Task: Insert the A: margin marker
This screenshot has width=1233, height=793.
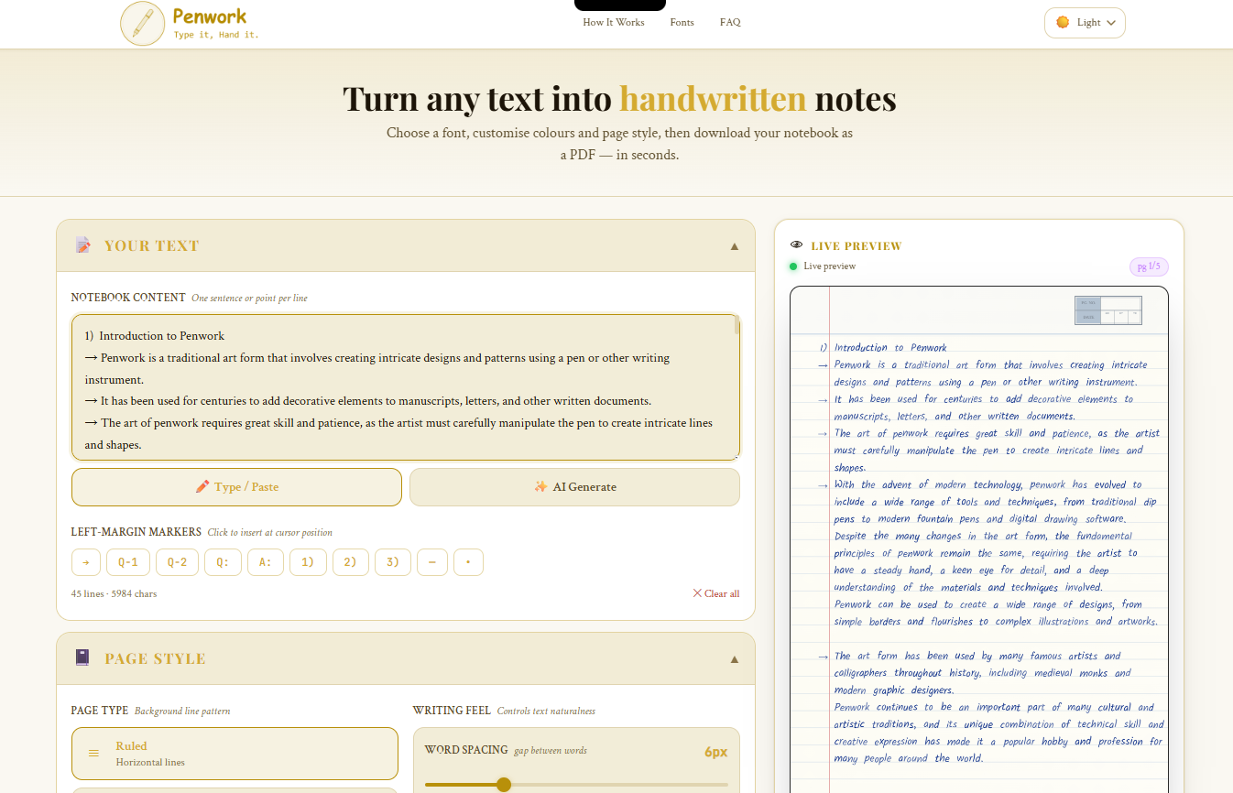Action: click(x=266, y=562)
